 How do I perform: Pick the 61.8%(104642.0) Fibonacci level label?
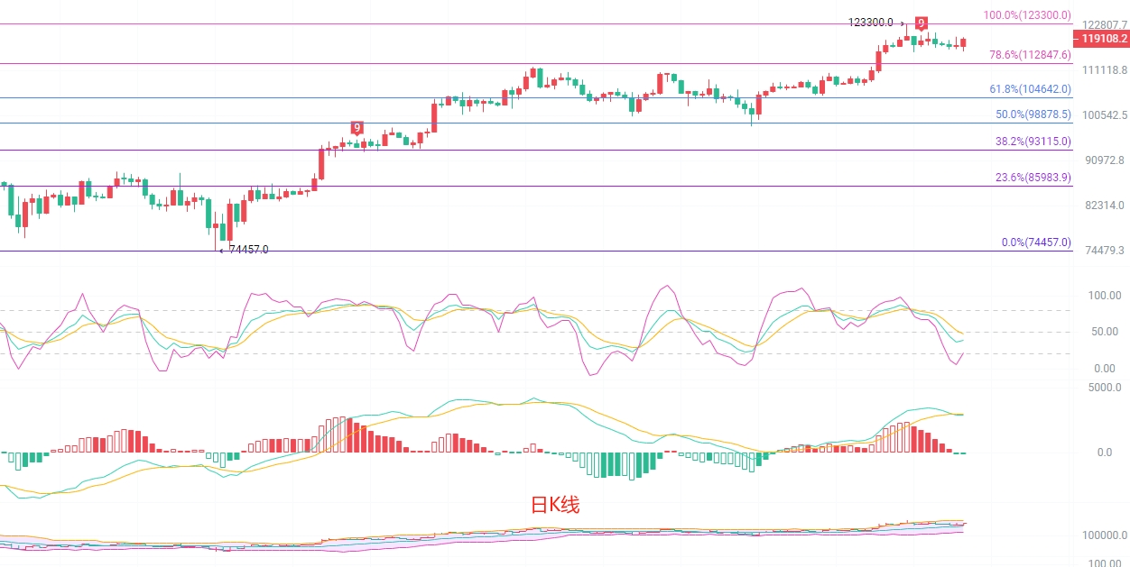1030,89
